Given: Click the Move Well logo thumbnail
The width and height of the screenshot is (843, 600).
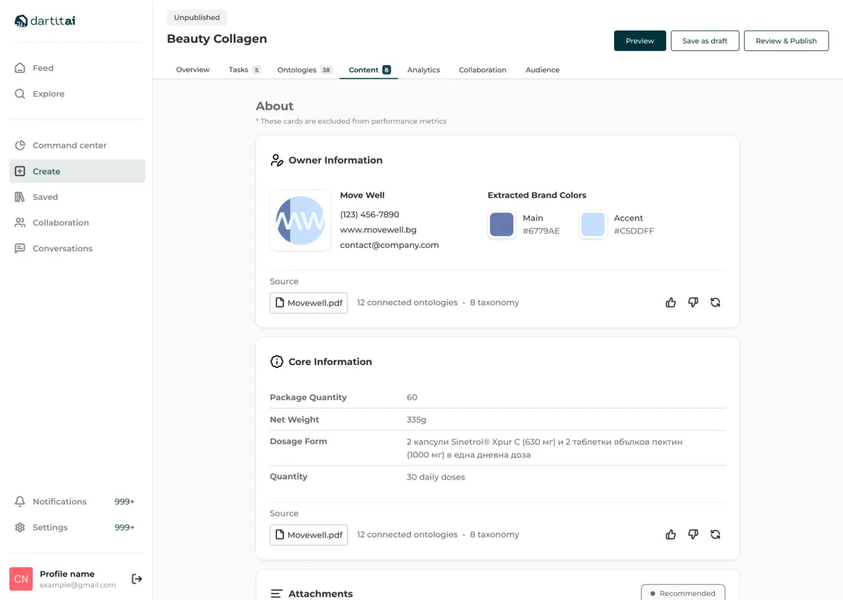Looking at the screenshot, I should tap(300, 221).
